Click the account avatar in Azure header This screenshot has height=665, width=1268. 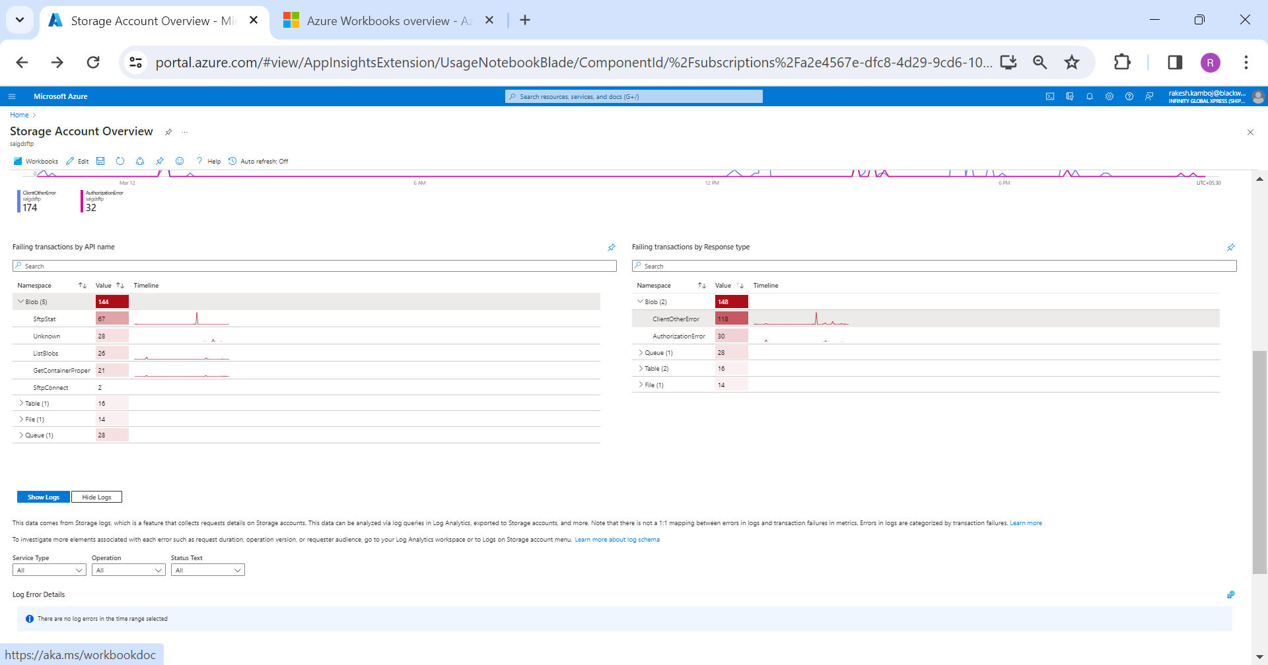point(1258,97)
